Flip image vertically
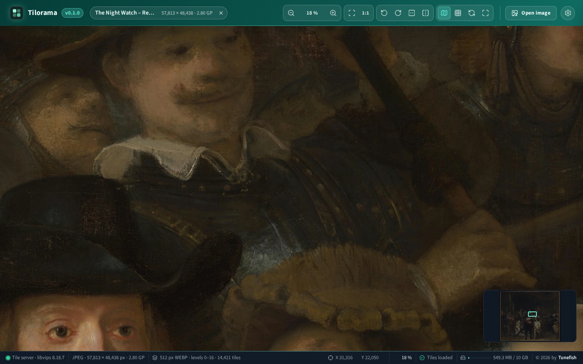583x364 pixels. [x=412, y=13]
